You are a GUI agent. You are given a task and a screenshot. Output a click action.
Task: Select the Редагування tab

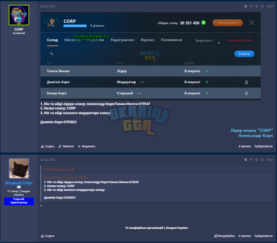[122, 40]
